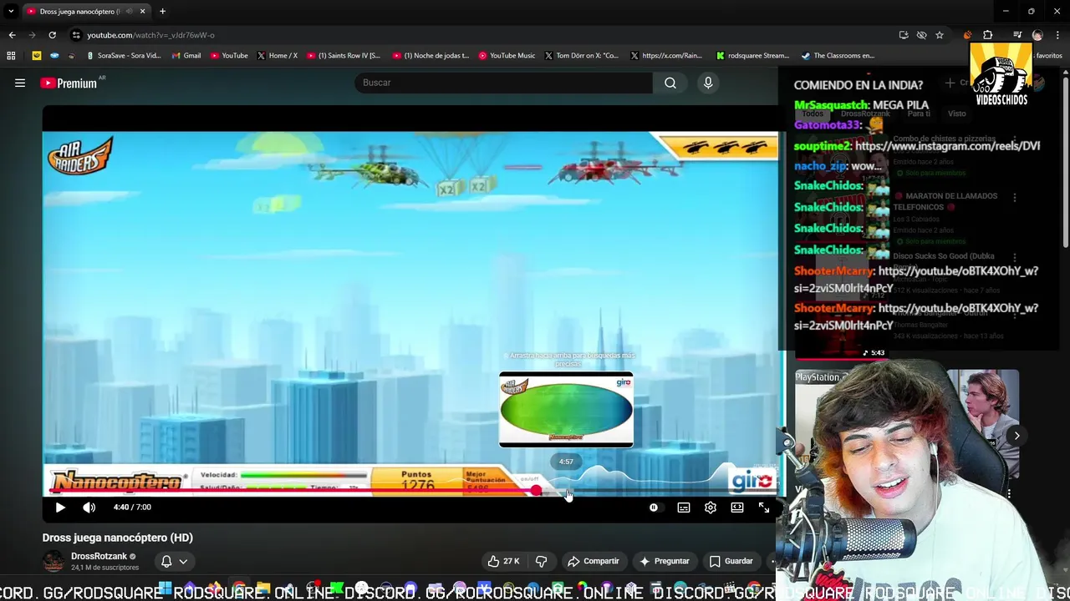Click the YouTube Premium logo
The height and width of the screenshot is (601, 1070).
point(69,83)
